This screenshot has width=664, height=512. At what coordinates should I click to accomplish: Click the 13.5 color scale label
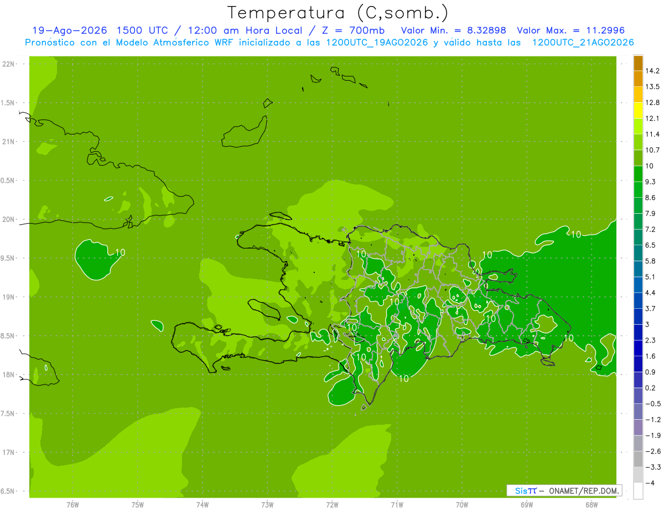(653, 87)
